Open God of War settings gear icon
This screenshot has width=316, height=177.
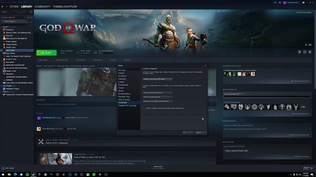(x=300, y=52)
